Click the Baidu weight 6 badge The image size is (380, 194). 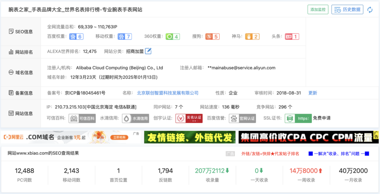[76, 37]
